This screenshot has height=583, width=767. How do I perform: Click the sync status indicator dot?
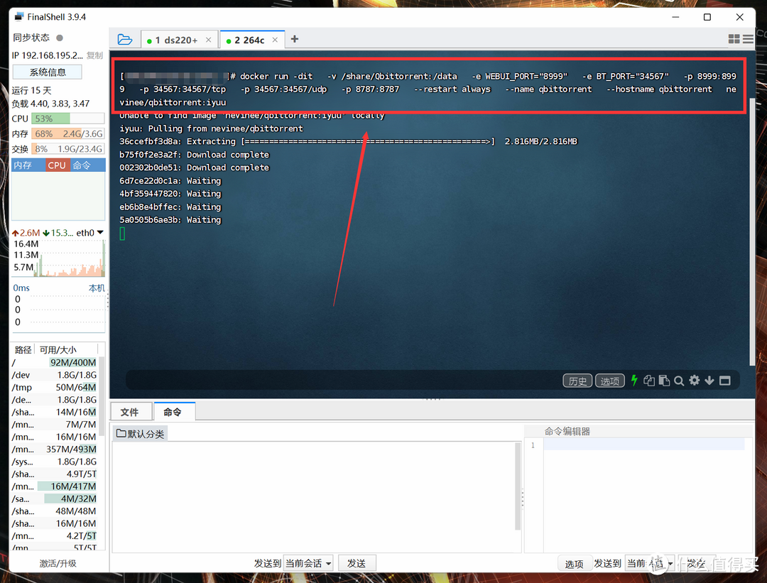60,38
